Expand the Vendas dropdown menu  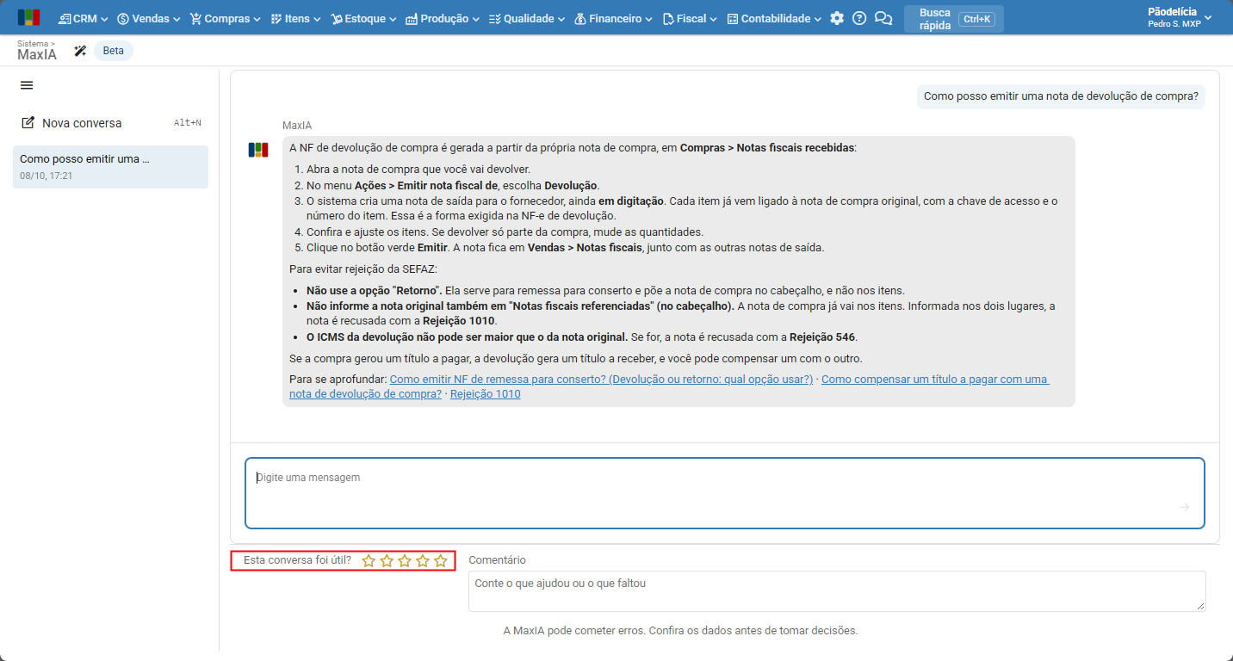pyautogui.click(x=149, y=18)
